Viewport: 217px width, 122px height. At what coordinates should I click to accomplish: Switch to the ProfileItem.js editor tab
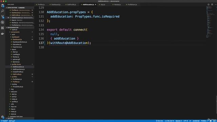click(x=132, y=4)
